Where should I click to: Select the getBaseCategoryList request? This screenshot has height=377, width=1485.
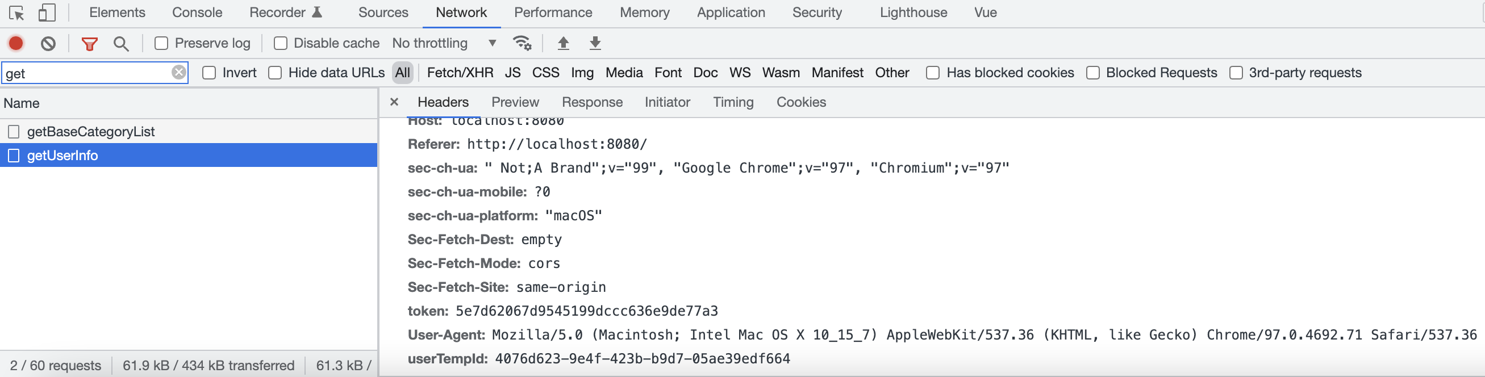coord(91,131)
